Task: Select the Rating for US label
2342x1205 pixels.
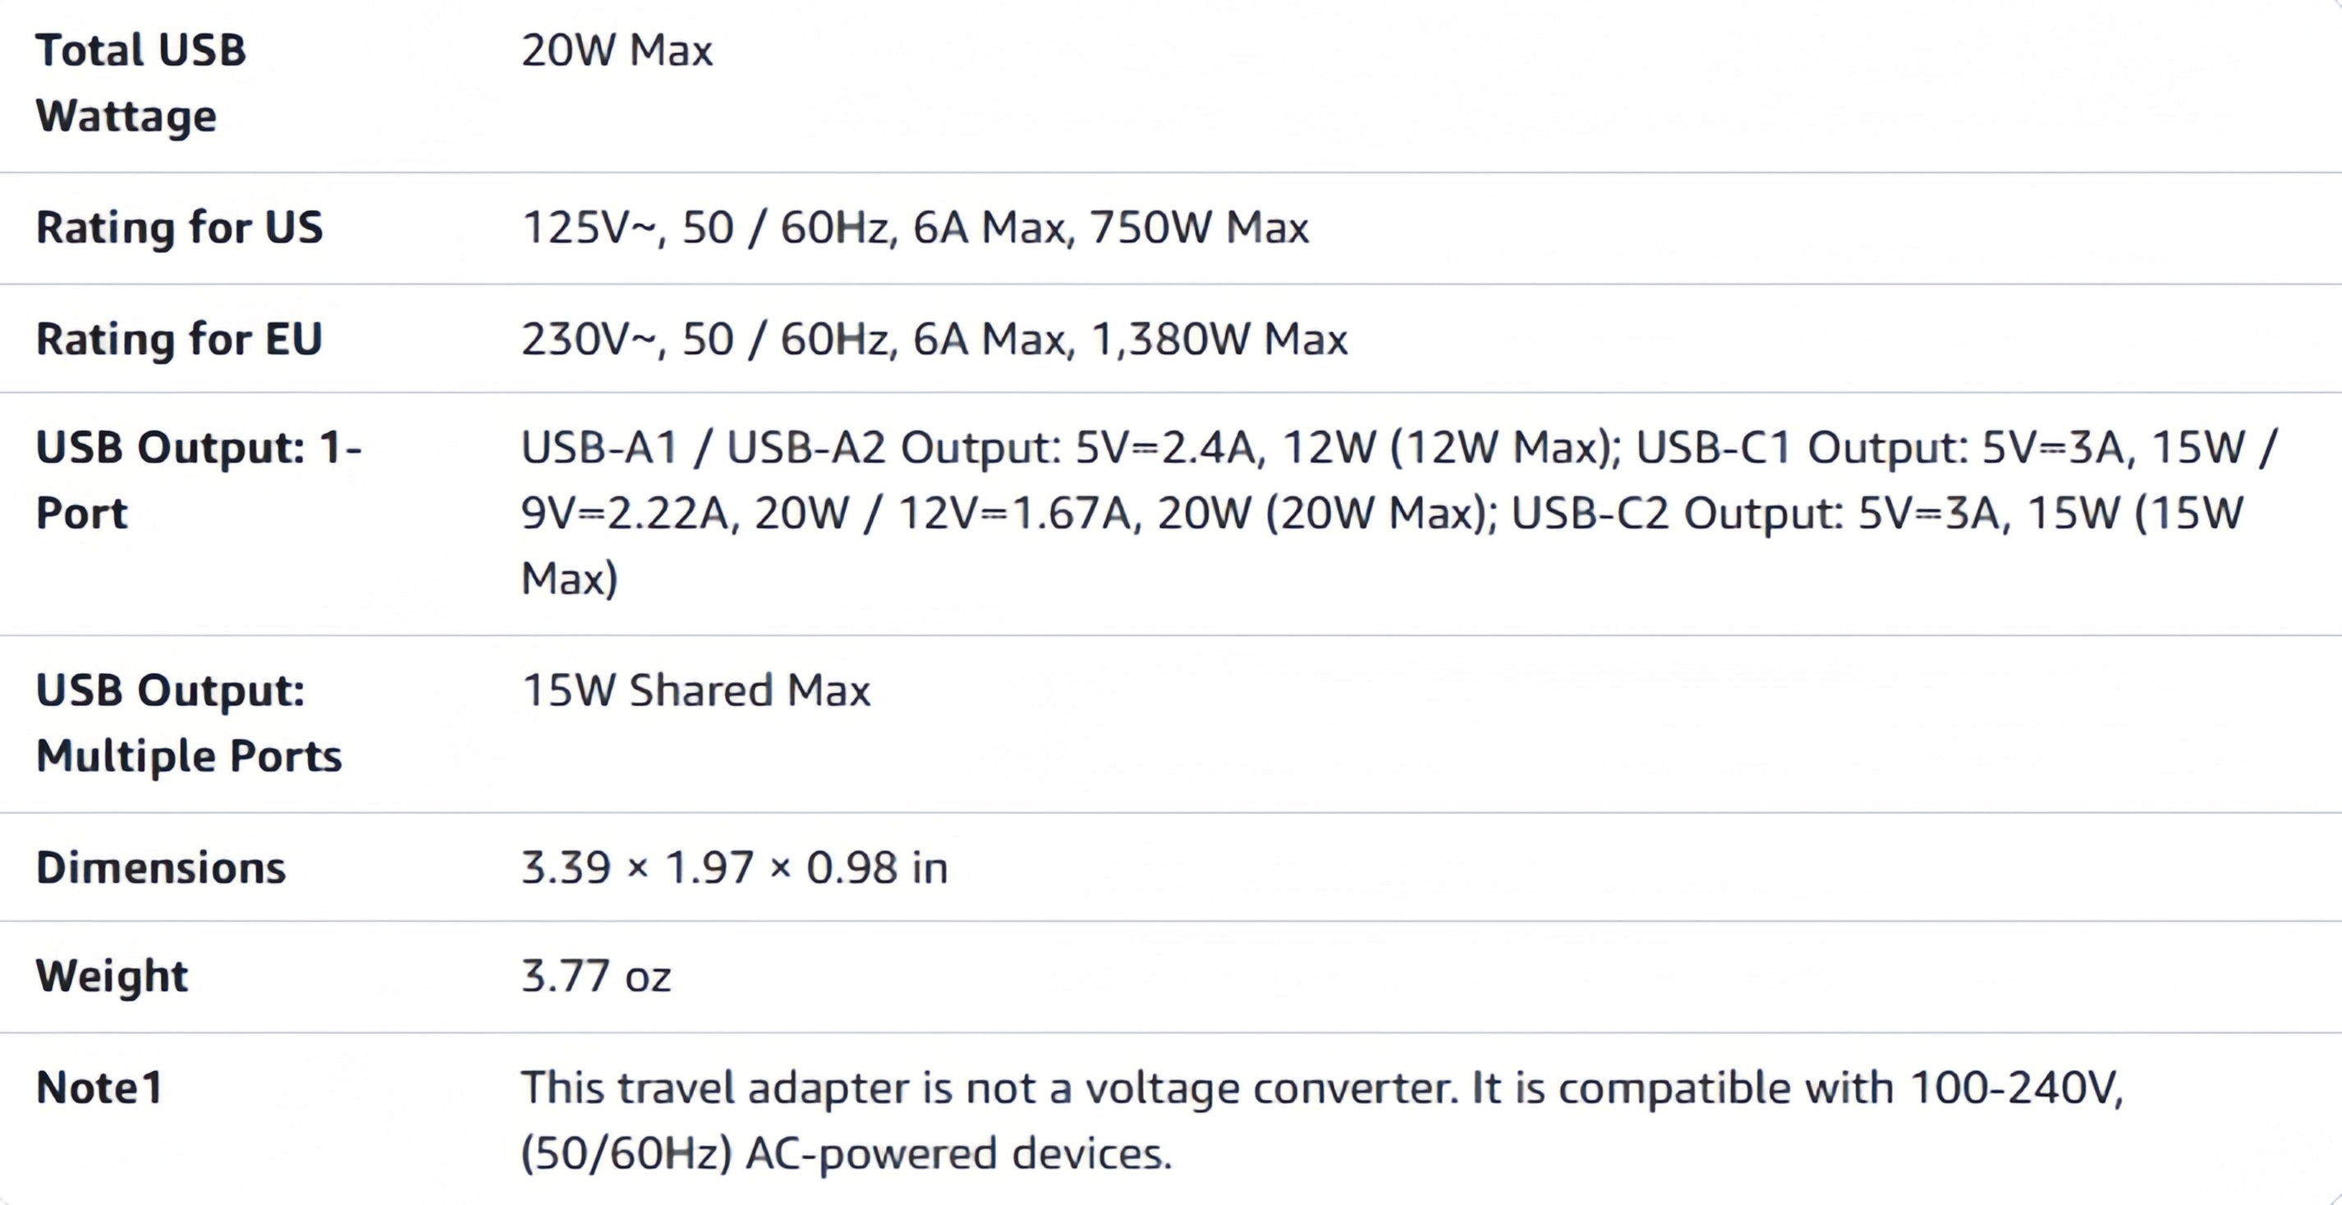Action: click(179, 227)
